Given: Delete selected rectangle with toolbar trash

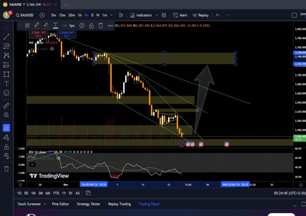Looking at the screenshot, I should [x=101, y=25].
